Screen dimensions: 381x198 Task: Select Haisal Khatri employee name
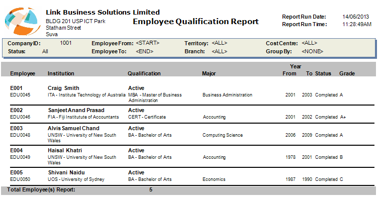65,150
